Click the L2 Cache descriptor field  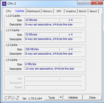pos(53,54)
